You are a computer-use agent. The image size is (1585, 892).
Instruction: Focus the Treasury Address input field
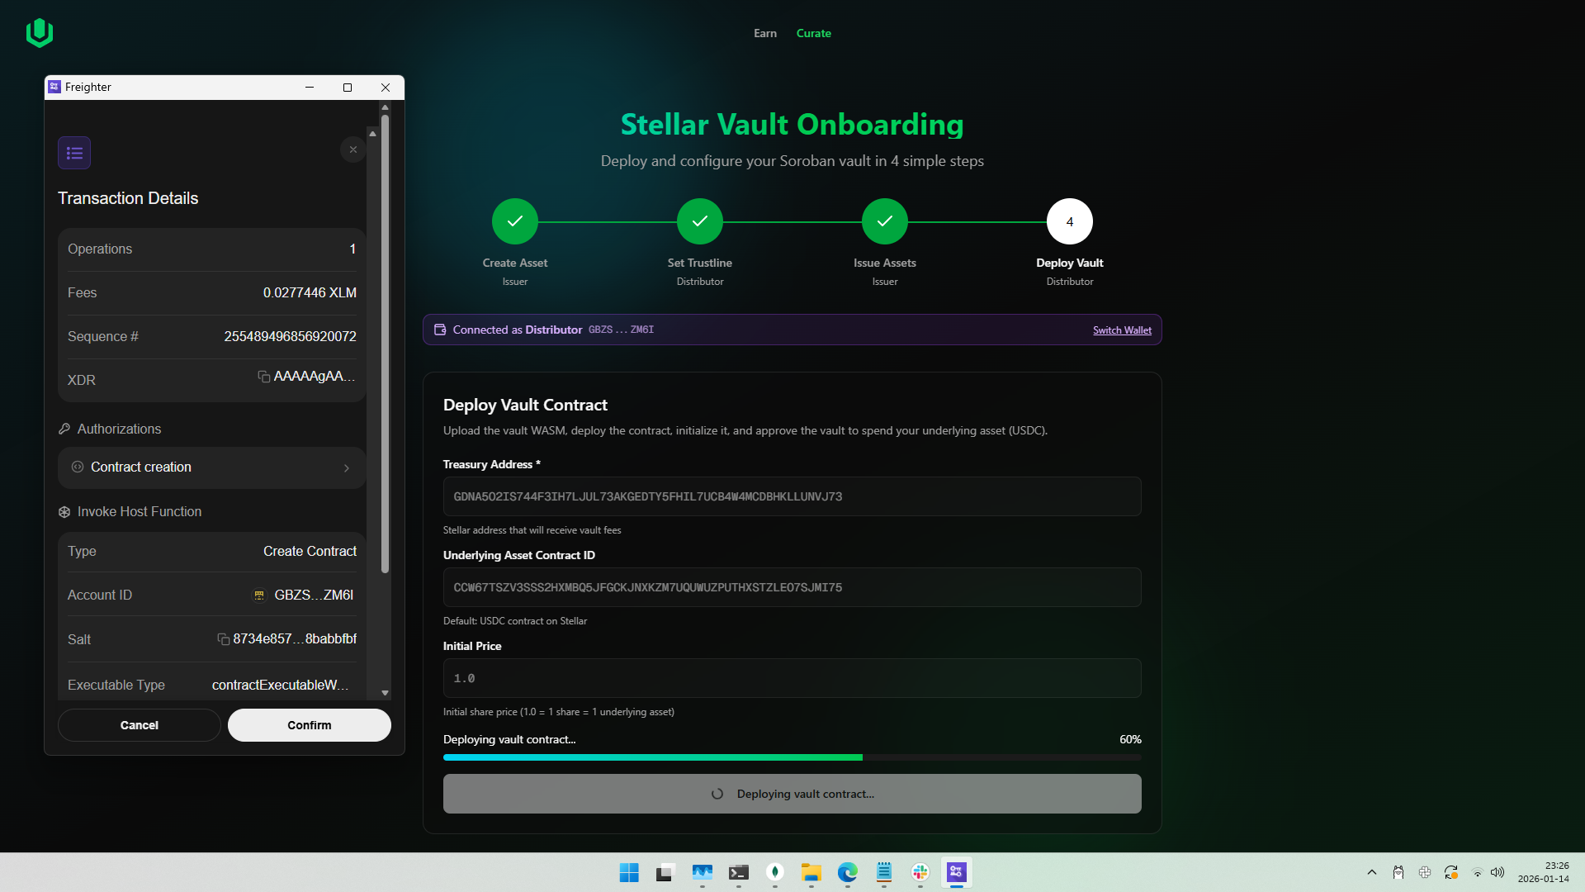click(792, 496)
